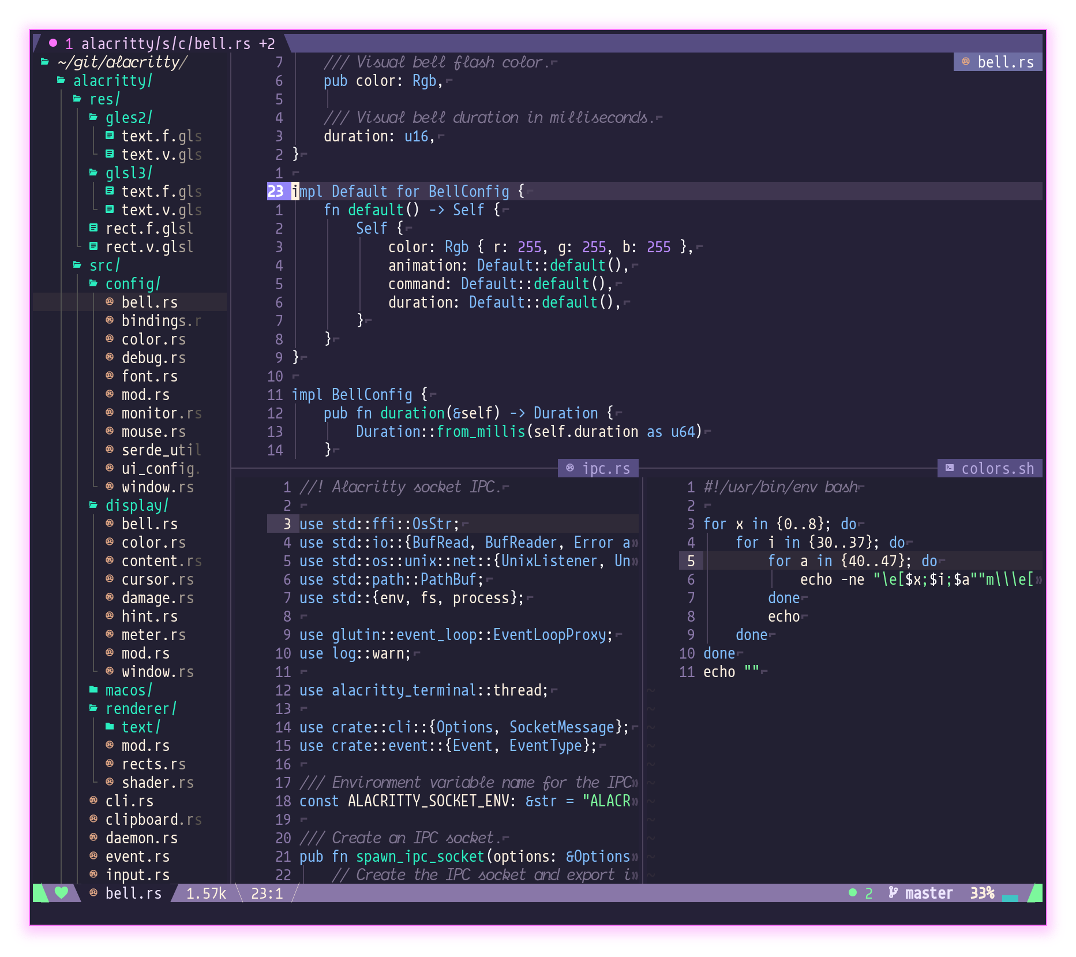Expand the text/ folder under renderer

tap(110, 727)
